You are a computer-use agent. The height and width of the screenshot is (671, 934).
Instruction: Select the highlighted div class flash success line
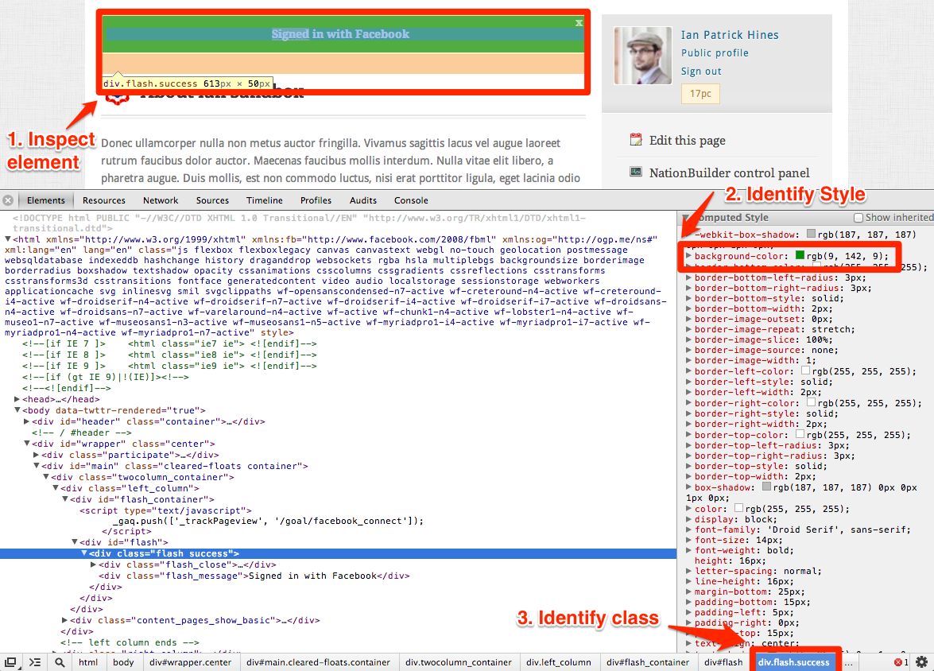[338, 553]
